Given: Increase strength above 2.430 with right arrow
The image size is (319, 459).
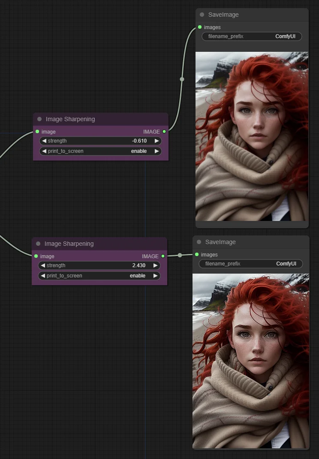Looking at the screenshot, I should (155, 265).
